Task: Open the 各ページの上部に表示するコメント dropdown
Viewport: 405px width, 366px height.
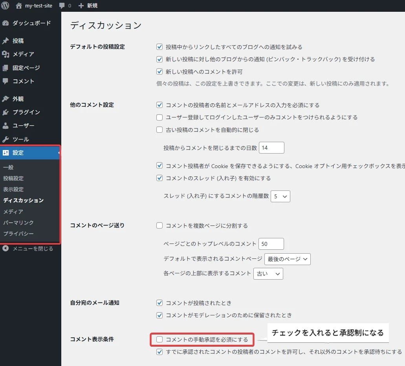Action: [268, 274]
